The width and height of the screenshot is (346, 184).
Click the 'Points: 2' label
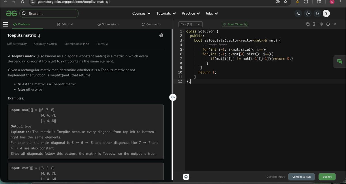[102, 44]
